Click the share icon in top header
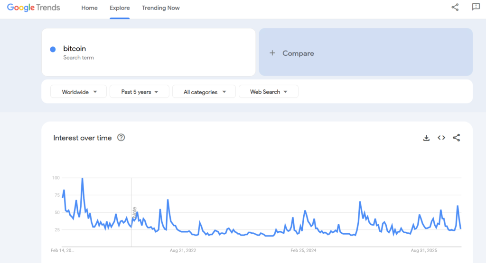The image size is (486, 263). point(455,7)
